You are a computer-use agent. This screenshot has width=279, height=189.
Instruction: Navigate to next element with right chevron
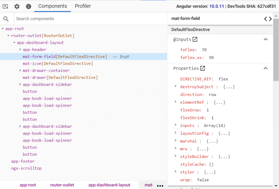tap(271, 19)
